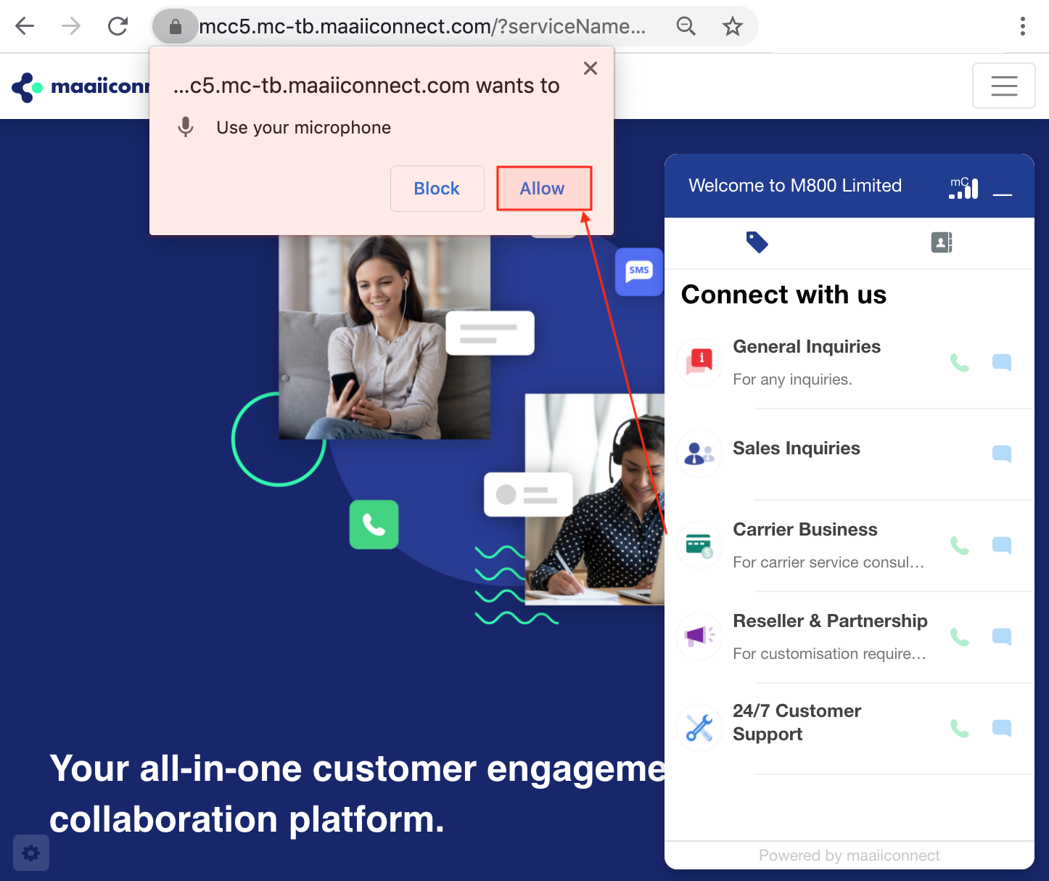
Task: Select the Carrier Business title
Action: (x=805, y=530)
